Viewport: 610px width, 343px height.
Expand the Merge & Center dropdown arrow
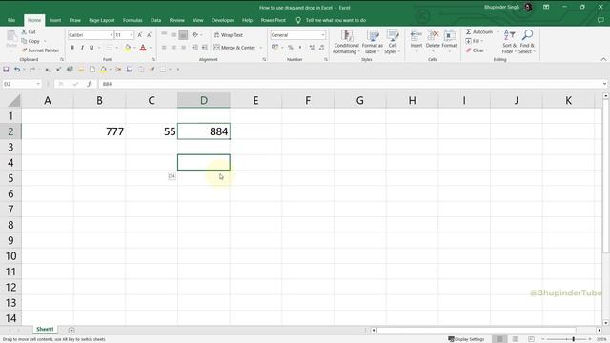261,48
